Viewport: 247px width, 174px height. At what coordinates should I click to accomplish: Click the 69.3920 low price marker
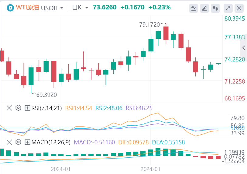tap(46, 95)
